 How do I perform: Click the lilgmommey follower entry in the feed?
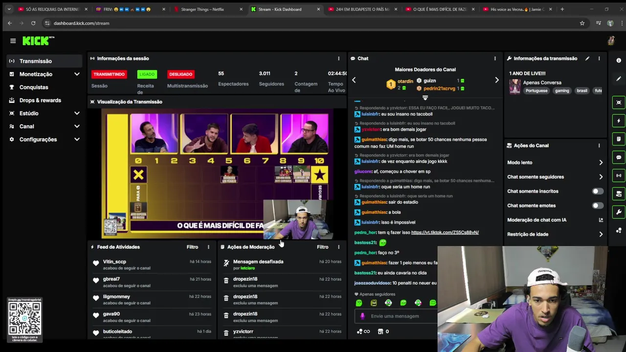coord(152,300)
